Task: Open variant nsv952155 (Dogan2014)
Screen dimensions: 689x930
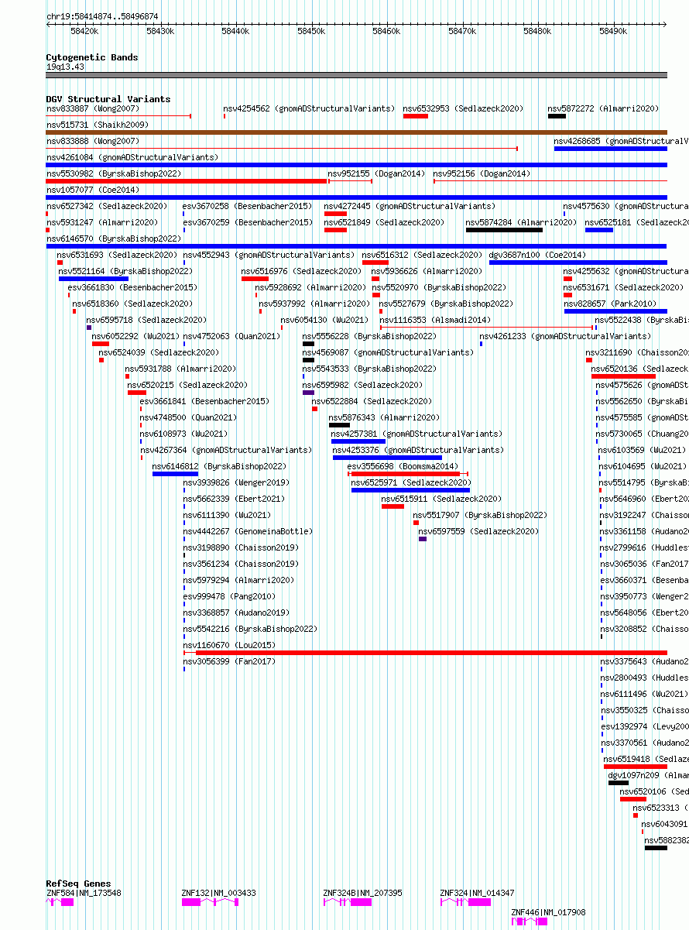Action: [376, 173]
